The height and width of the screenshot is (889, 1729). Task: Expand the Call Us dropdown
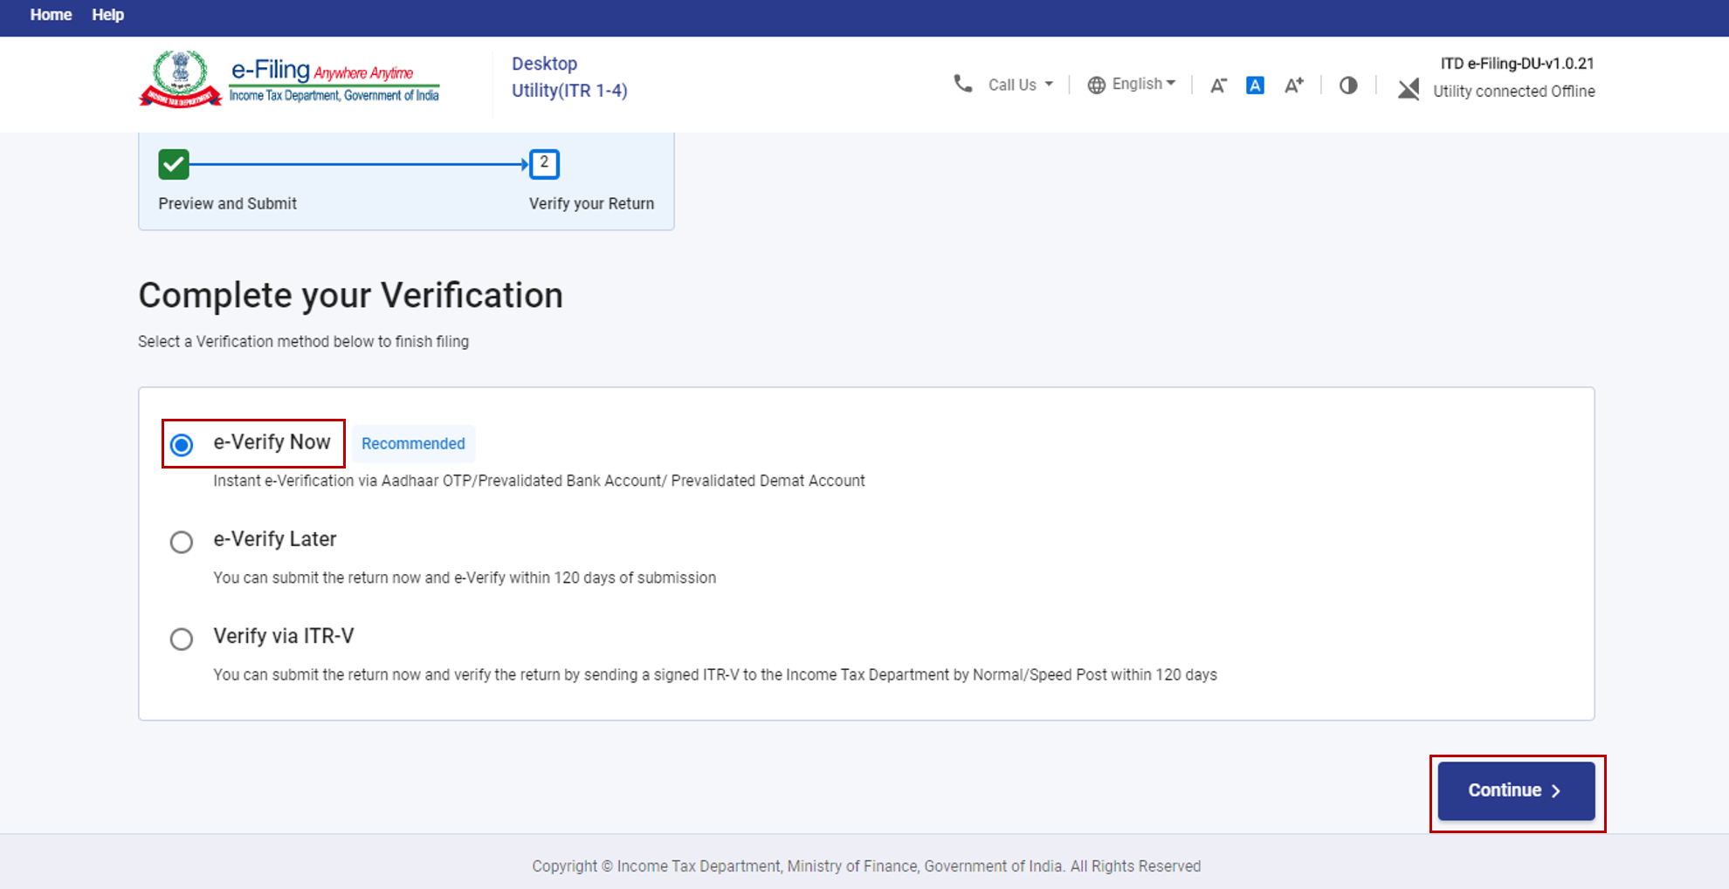click(1020, 85)
